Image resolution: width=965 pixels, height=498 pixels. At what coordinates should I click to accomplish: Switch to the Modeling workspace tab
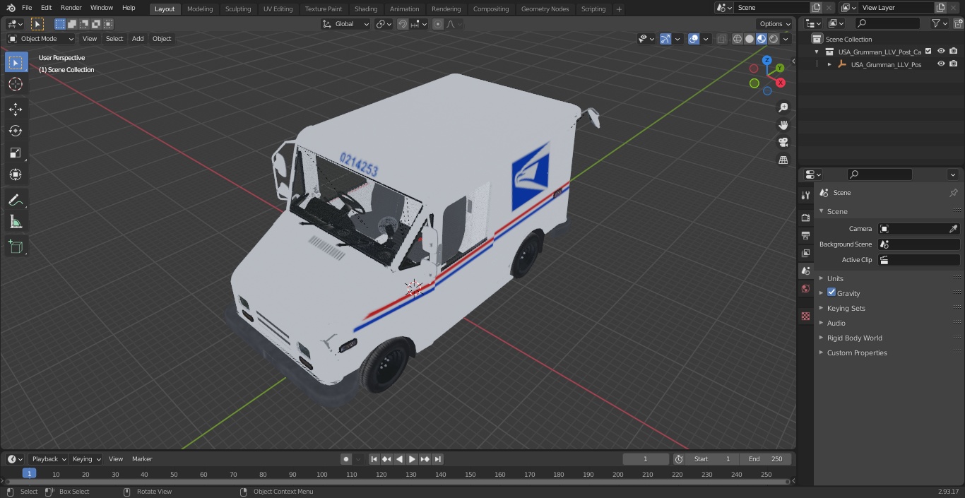[x=200, y=9]
